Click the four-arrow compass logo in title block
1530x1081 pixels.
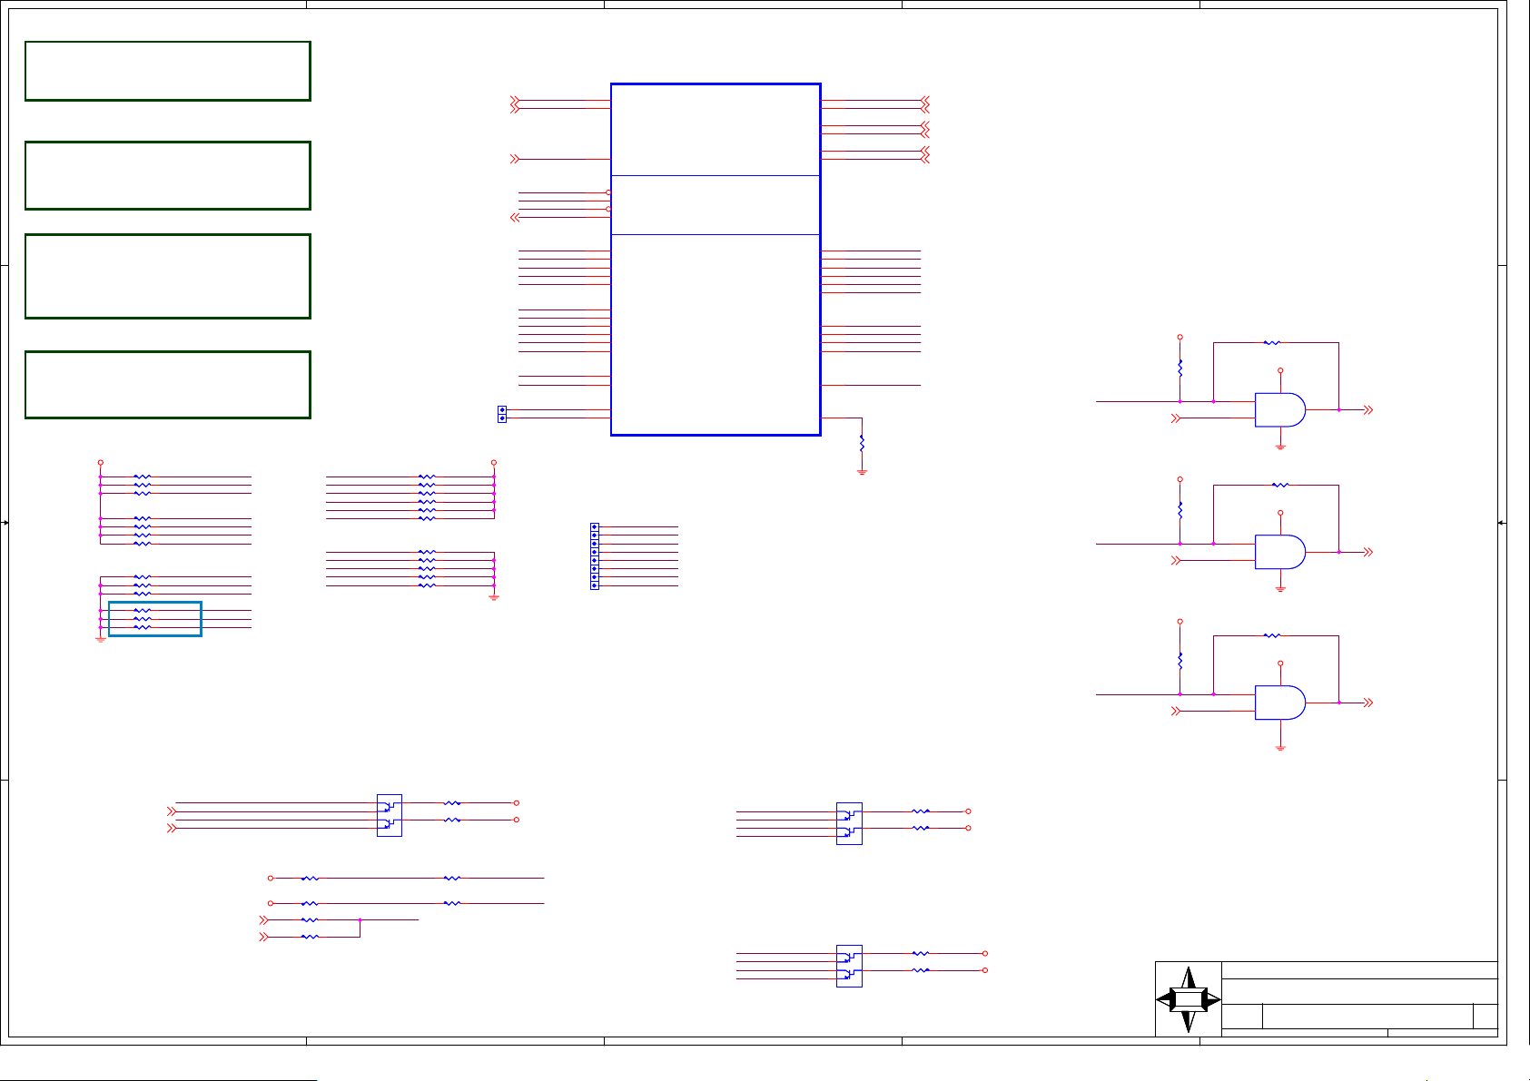coord(1189,999)
